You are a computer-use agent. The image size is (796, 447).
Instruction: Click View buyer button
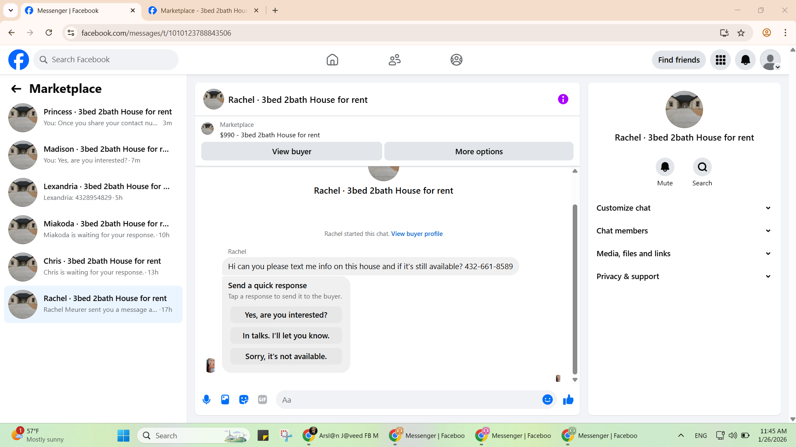(x=291, y=151)
